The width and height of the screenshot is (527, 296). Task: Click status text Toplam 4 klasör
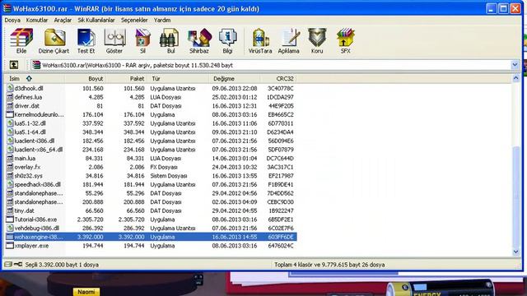pos(329,265)
